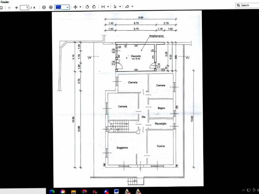Rotate the page counterclockwise

pos(87,7)
